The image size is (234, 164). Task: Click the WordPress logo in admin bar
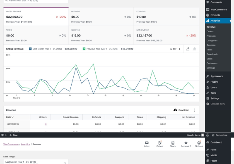click(207, 135)
